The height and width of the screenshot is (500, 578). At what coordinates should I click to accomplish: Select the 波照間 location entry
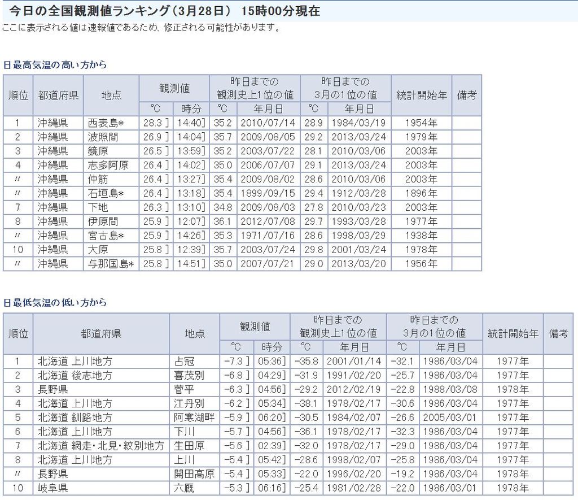tap(101, 137)
